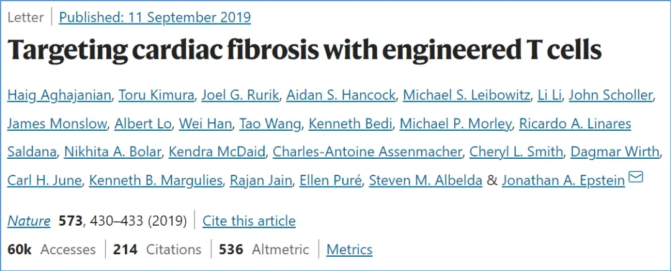The width and height of the screenshot is (671, 271).
Task: Open the Metrics link
Action: click(349, 249)
